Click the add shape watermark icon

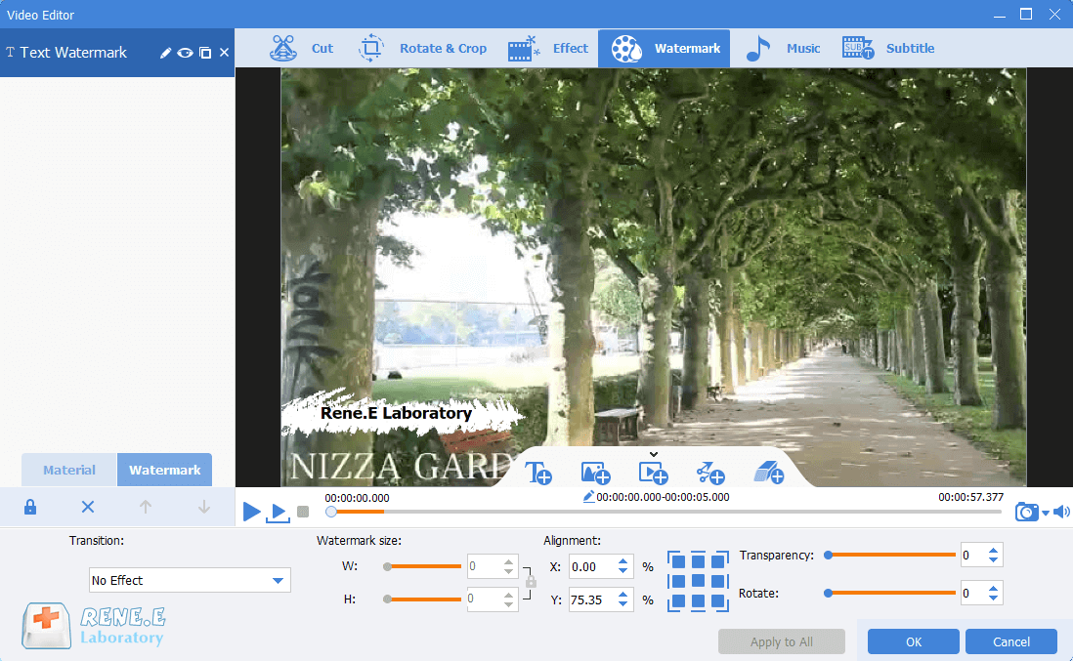click(709, 473)
